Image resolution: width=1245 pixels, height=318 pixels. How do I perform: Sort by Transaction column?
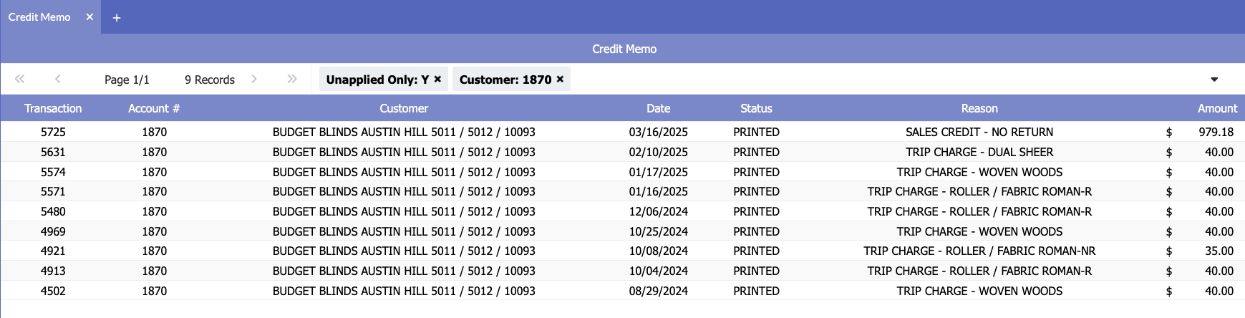tap(53, 108)
